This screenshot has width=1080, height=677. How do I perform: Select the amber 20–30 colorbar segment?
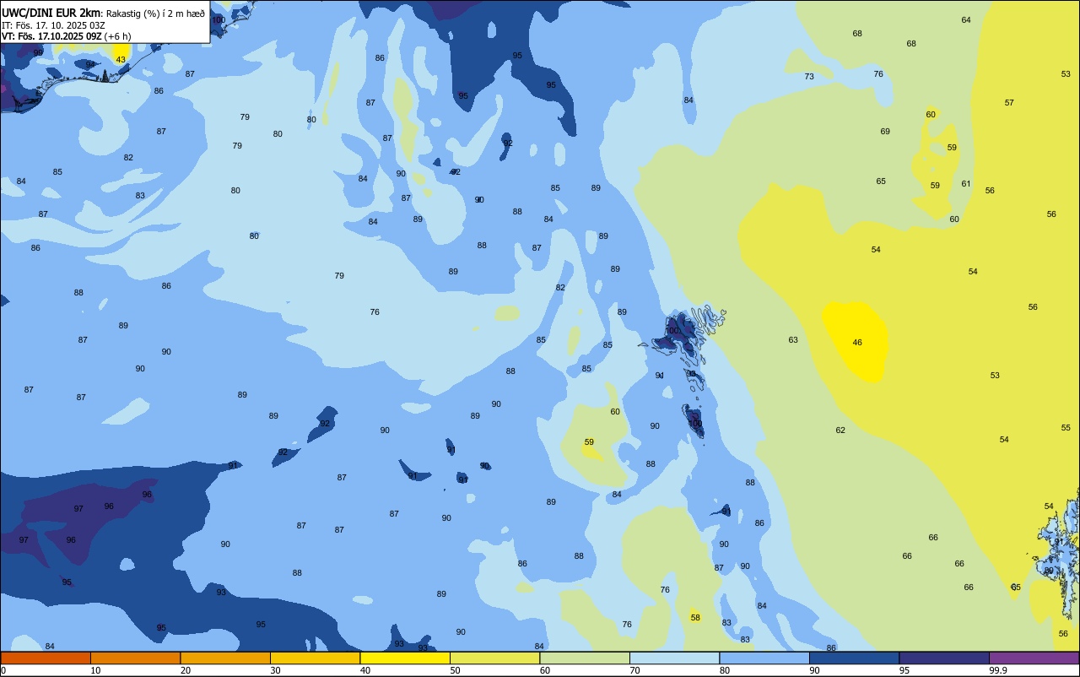tap(225, 658)
